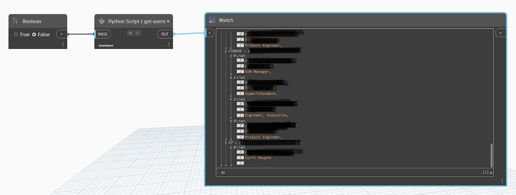Click the Watch node output port arrow
The width and height of the screenshot is (516, 195).
(x=501, y=33)
